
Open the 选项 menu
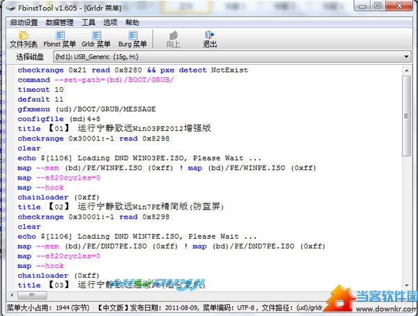[x=110, y=23]
